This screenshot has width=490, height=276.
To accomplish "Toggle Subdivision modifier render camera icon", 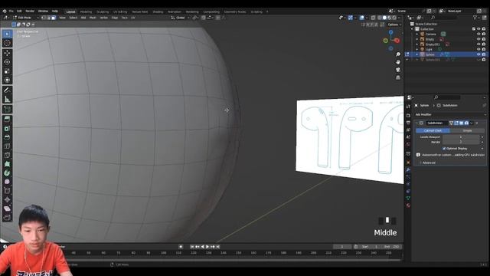I will (x=466, y=123).
